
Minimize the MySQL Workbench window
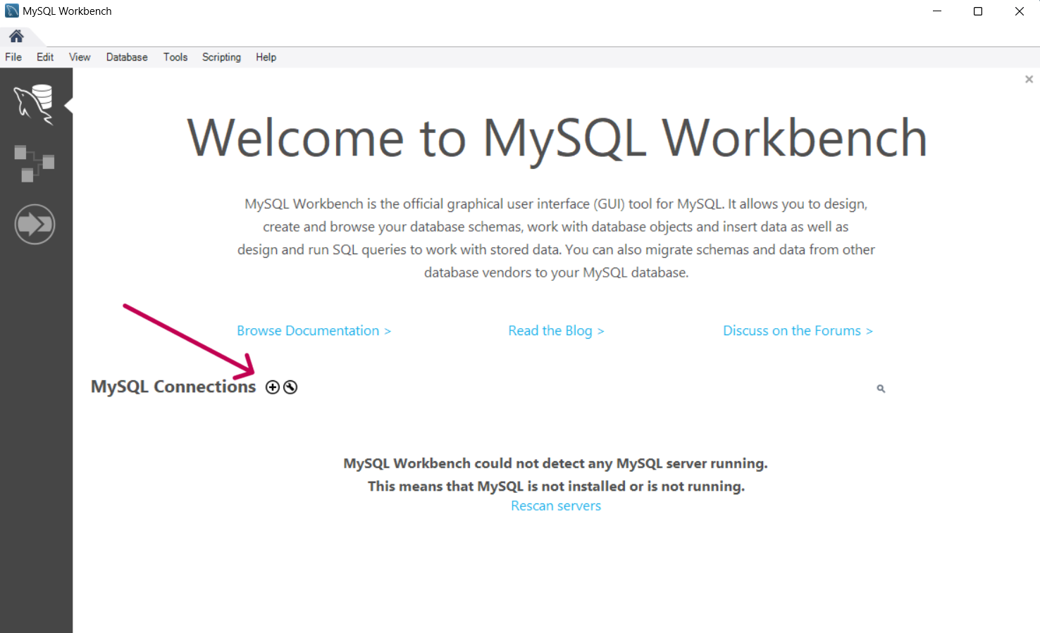coord(937,11)
